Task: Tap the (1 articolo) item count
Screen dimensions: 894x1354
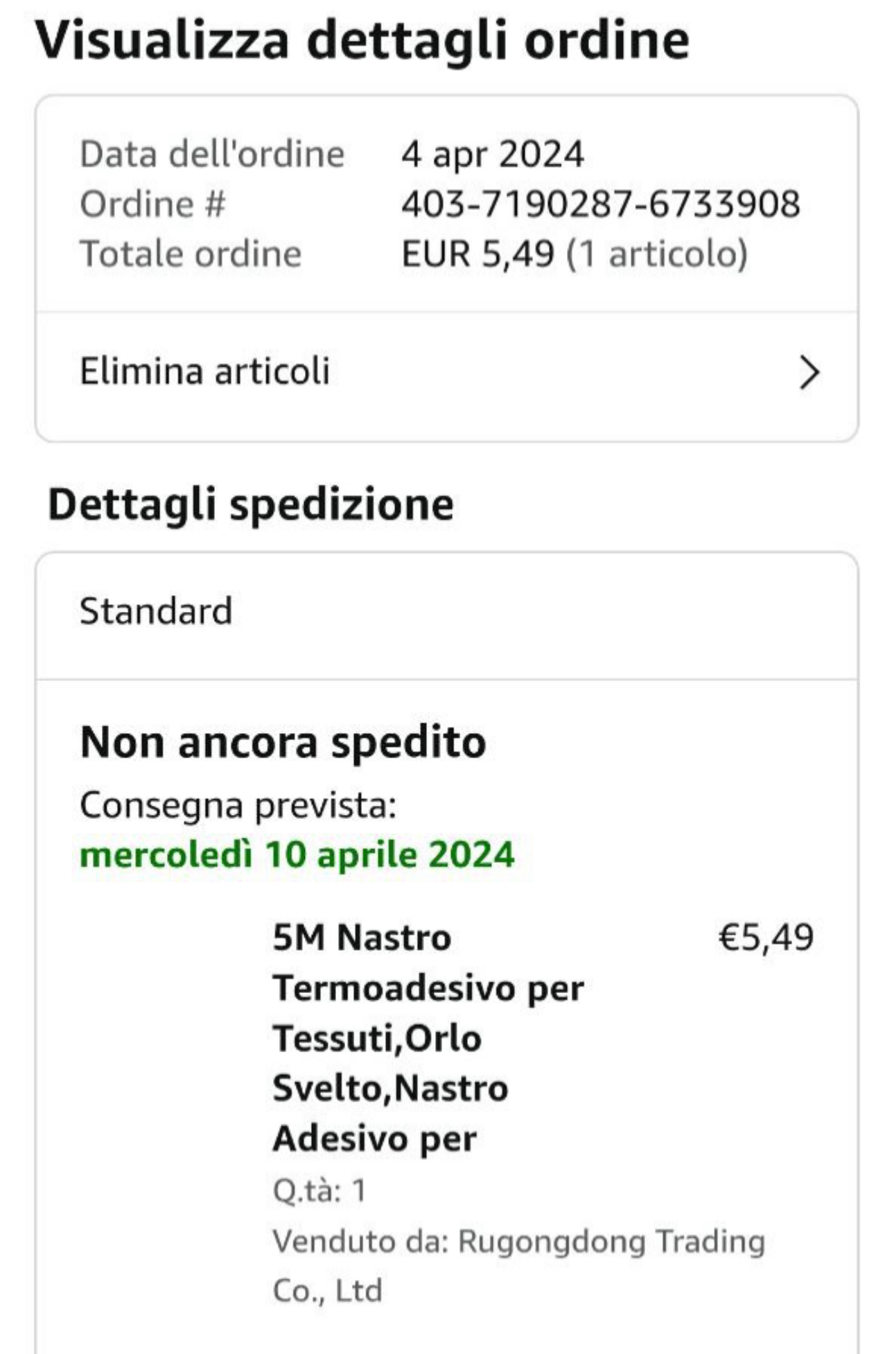Action: pyautogui.click(x=657, y=254)
